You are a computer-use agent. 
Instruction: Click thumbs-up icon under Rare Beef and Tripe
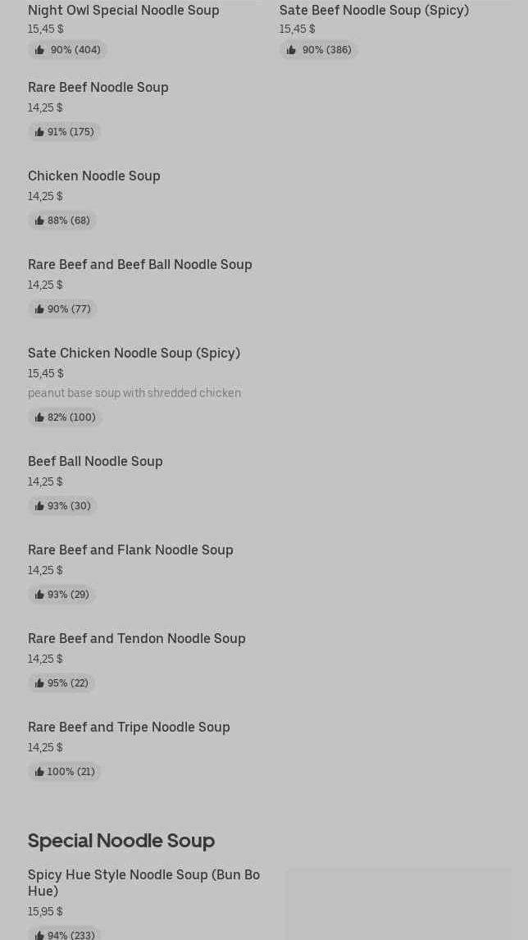pyautogui.click(x=39, y=772)
